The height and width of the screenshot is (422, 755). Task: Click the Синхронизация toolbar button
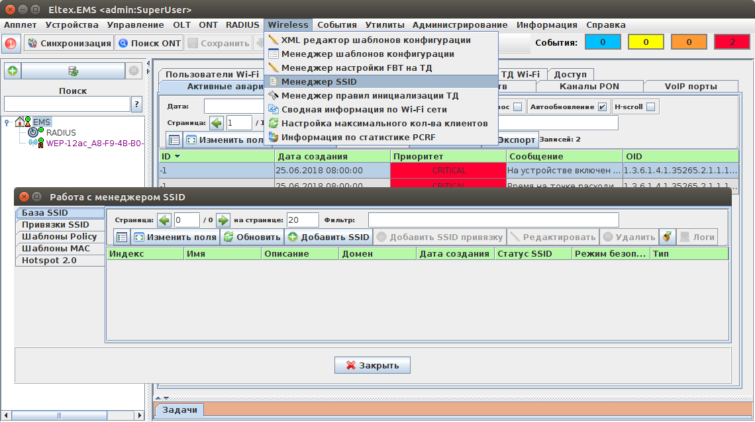click(70, 43)
